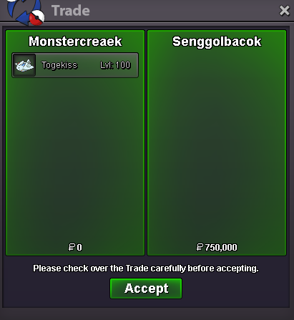The width and height of the screenshot is (294, 320).
Task: Click the gap between Togekiss name and level
Action: click(x=89, y=65)
